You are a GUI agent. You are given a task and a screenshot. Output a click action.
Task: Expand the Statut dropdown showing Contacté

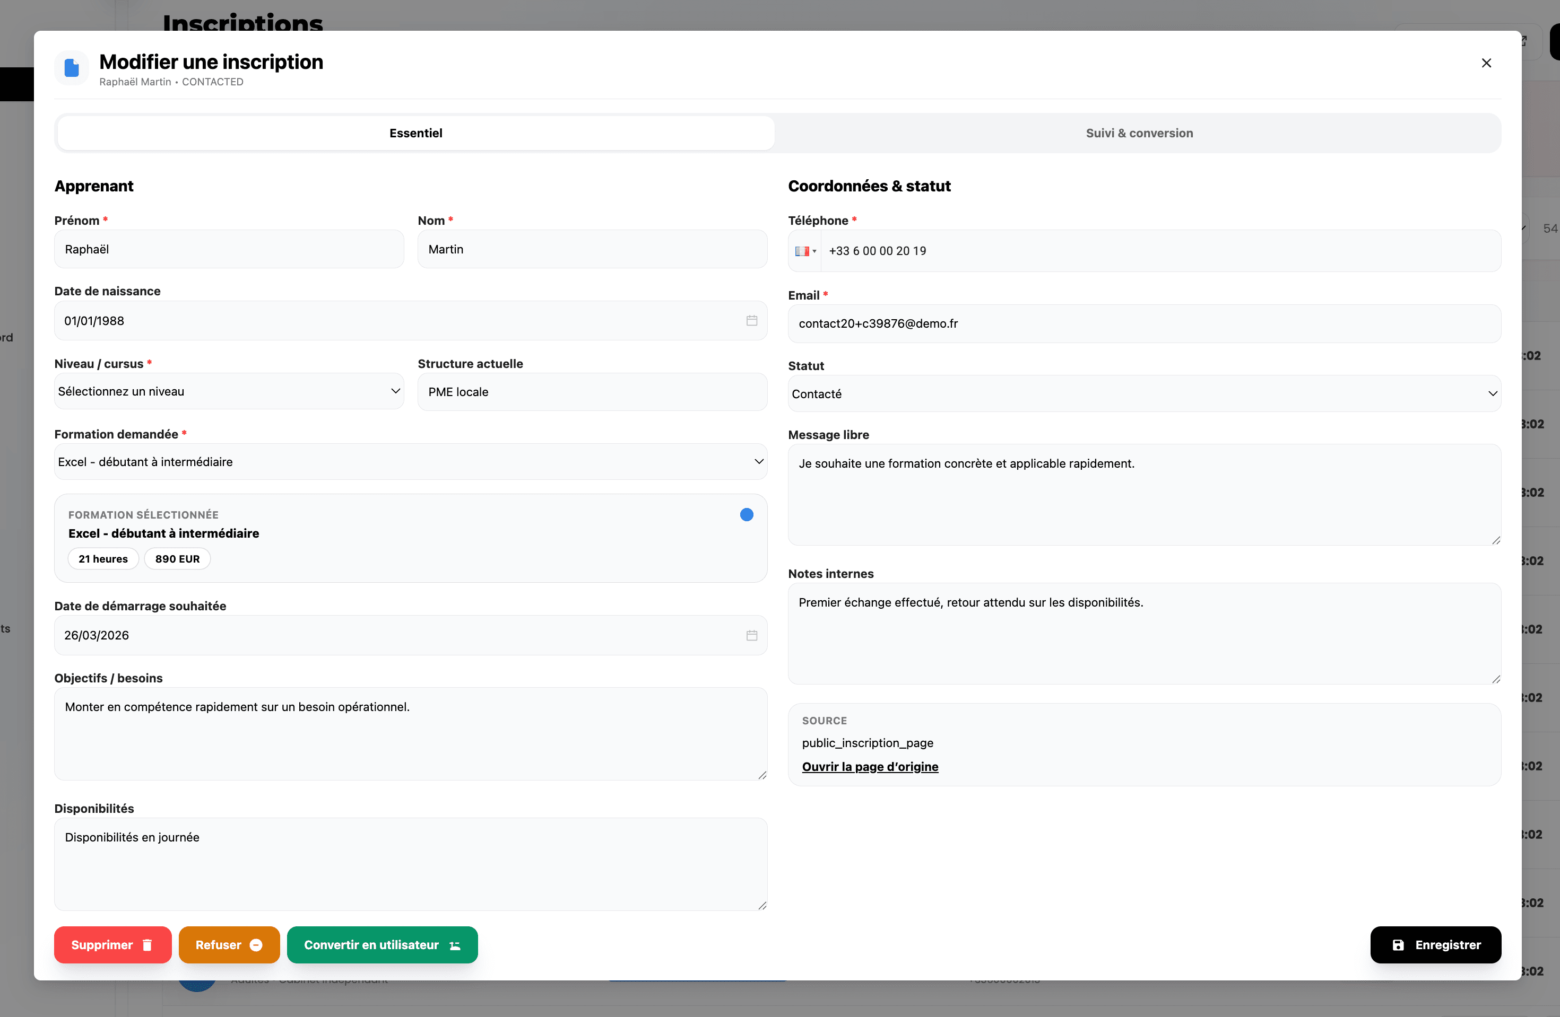[x=1144, y=393]
